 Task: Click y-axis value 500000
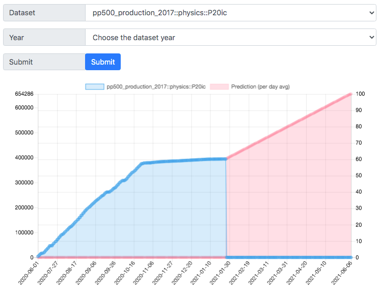24,133
